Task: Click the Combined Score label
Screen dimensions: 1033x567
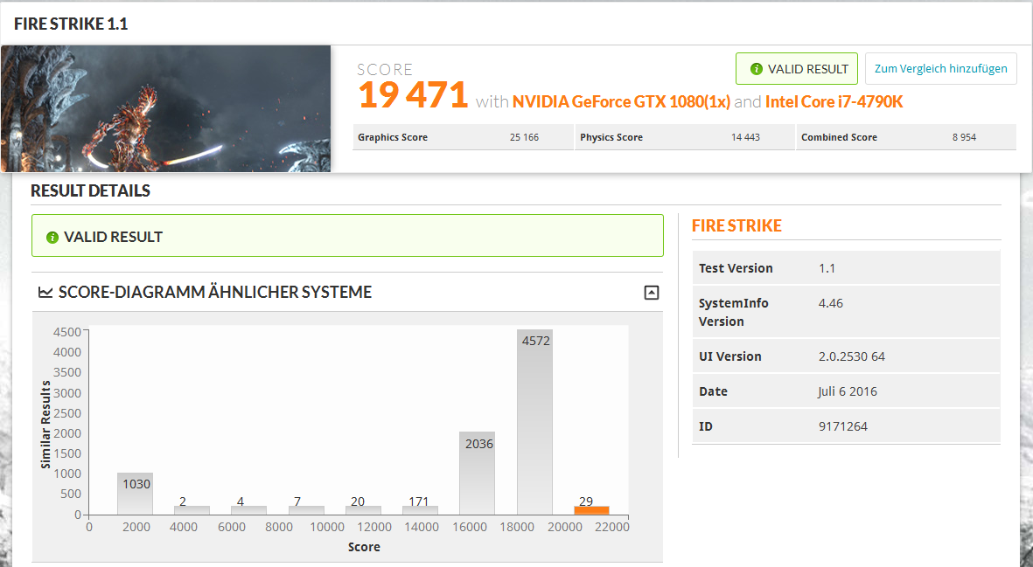Action: pos(840,137)
